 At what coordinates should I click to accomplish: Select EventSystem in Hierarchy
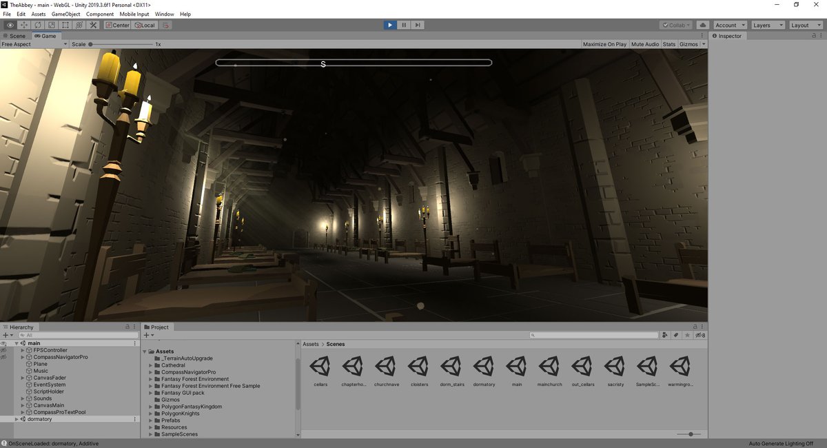point(50,385)
